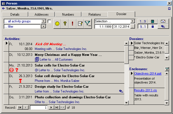Viewport: 173px width, 114px height.
Task: Click the next record navigation arrow
Action: tap(51, 107)
